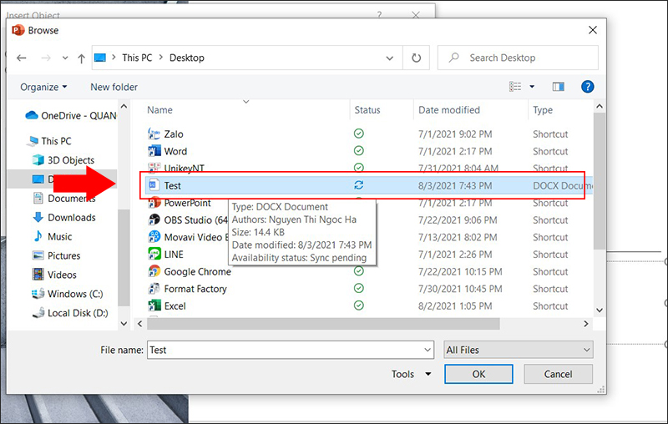Refresh the Desktop folder listing
Screen dimensions: 668x424
pos(416,58)
